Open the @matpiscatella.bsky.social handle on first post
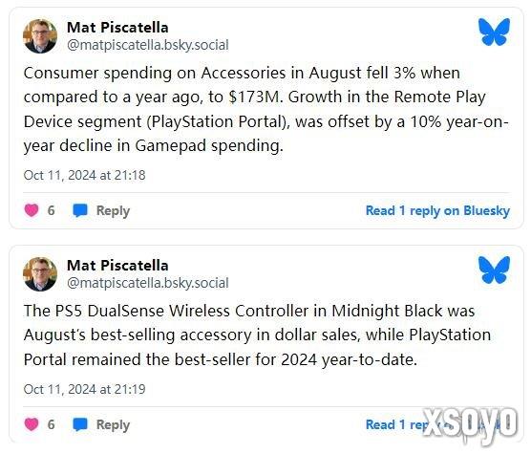This screenshot has width=531, height=454. coord(148,45)
